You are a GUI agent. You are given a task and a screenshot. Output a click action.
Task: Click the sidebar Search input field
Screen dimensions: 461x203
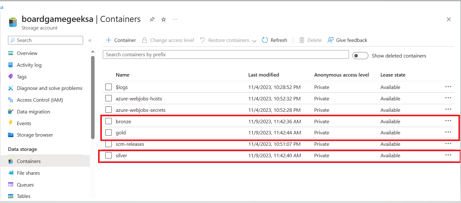pos(46,40)
